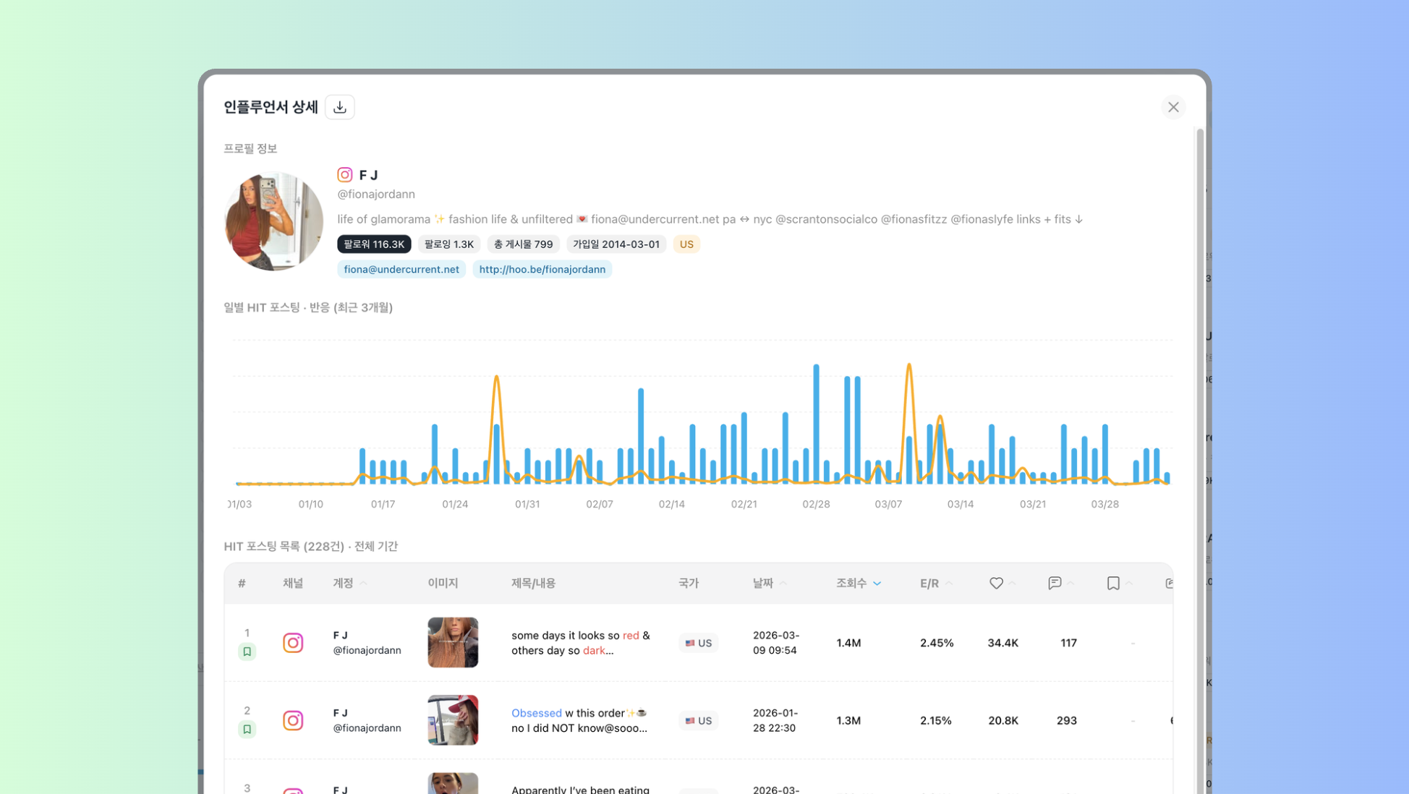Click the Instagram icon next to F J name
This screenshot has width=1409, height=794.
pos(345,175)
